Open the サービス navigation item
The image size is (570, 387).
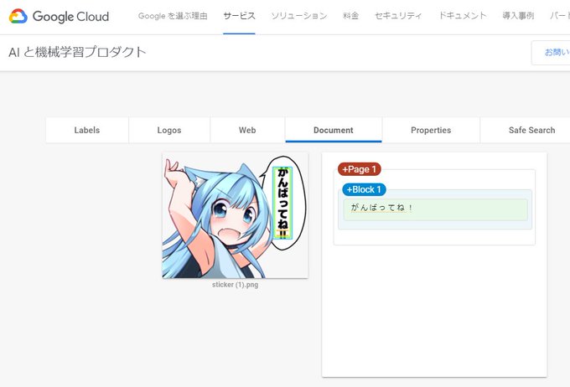pos(239,16)
